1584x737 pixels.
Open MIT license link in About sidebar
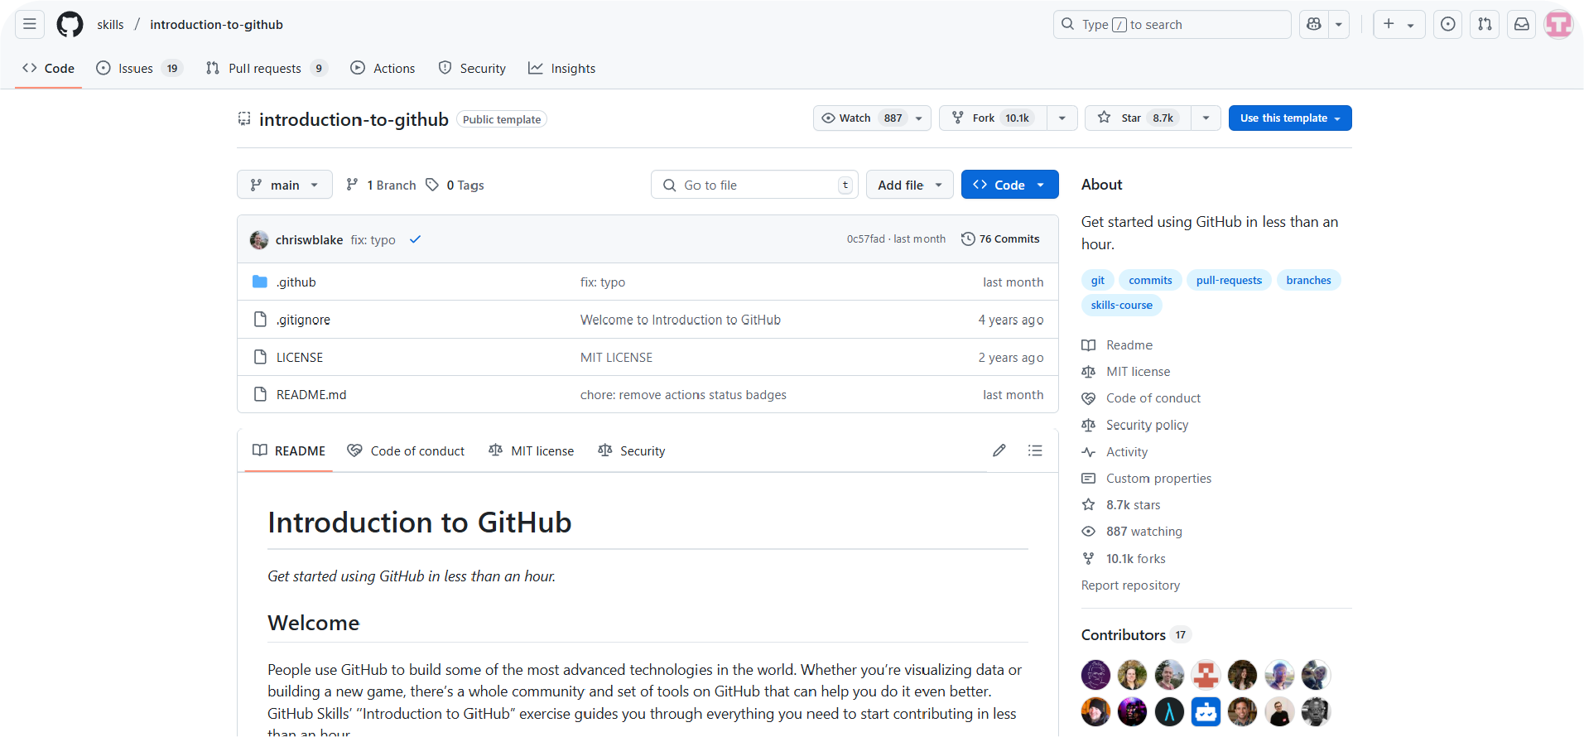click(x=1126, y=372)
